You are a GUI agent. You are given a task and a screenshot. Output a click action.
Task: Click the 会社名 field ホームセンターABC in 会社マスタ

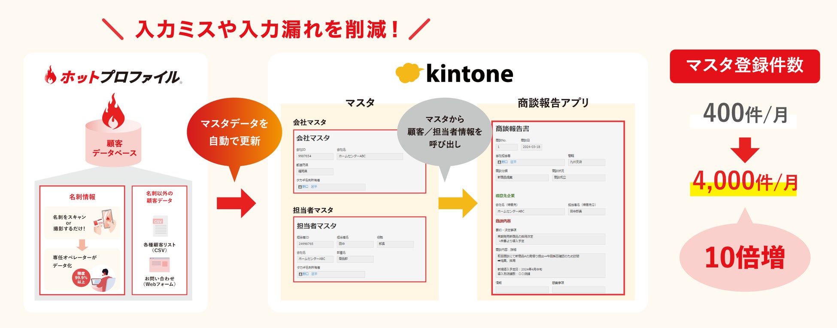370,156
